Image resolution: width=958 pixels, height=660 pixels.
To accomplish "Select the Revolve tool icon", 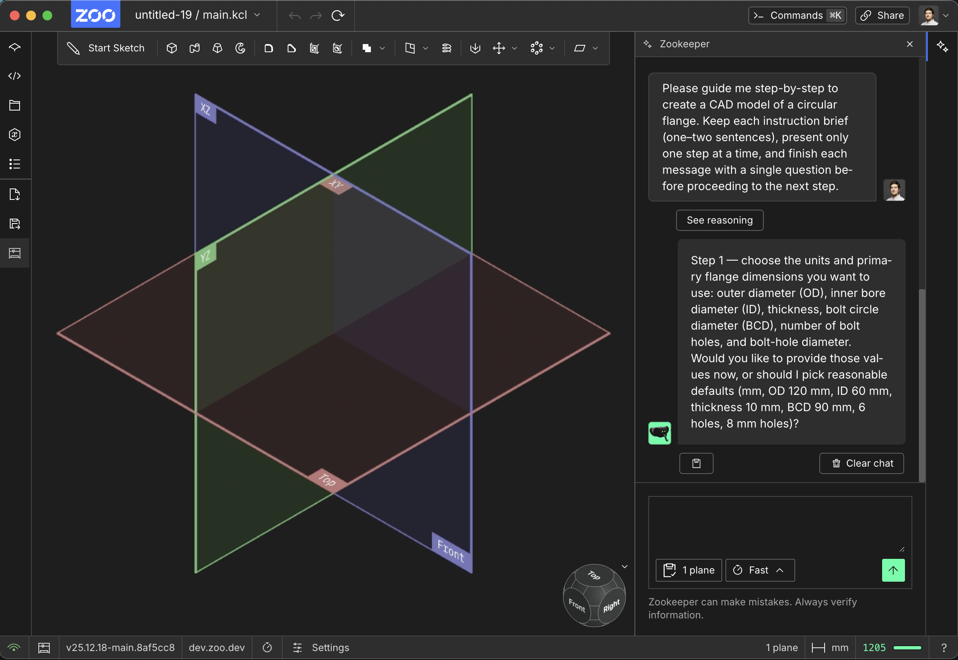I will pos(240,49).
